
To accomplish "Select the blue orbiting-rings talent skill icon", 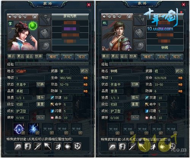I will [x=19, y=129].
